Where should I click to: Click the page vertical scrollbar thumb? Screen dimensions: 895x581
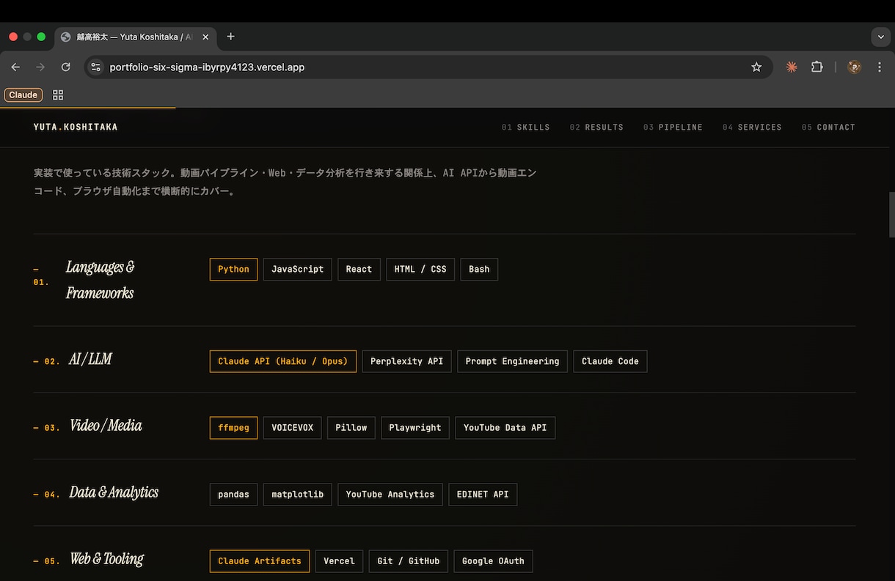point(891,215)
